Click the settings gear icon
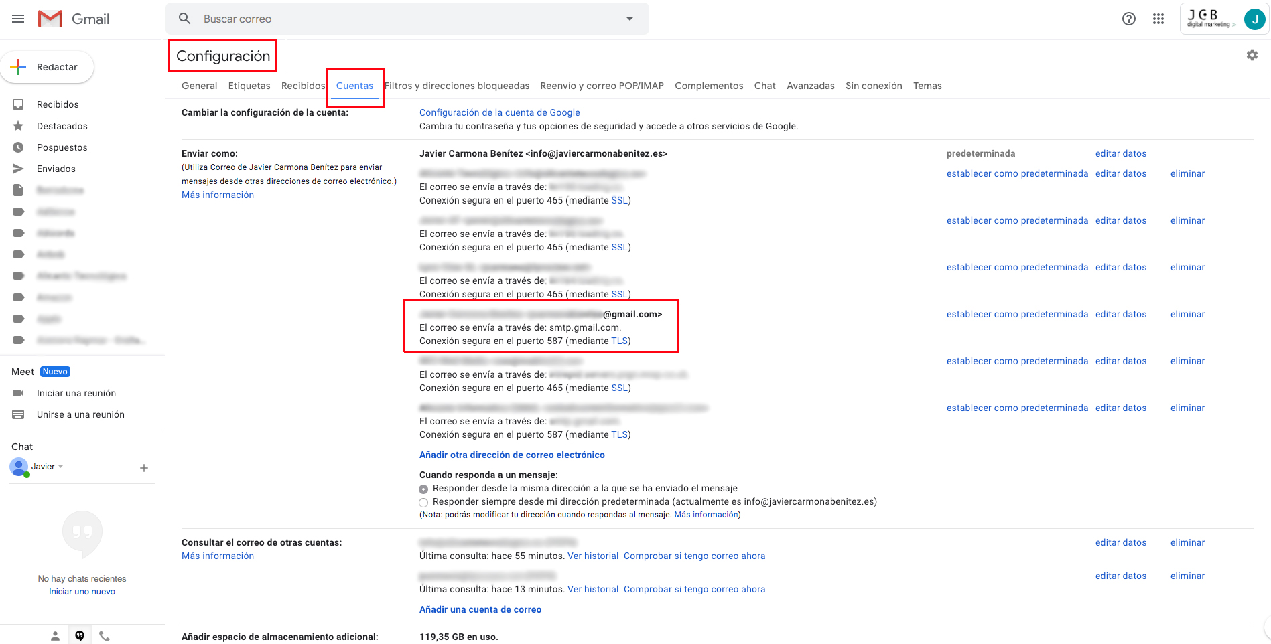This screenshot has height=644, width=1271. pyautogui.click(x=1252, y=55)
